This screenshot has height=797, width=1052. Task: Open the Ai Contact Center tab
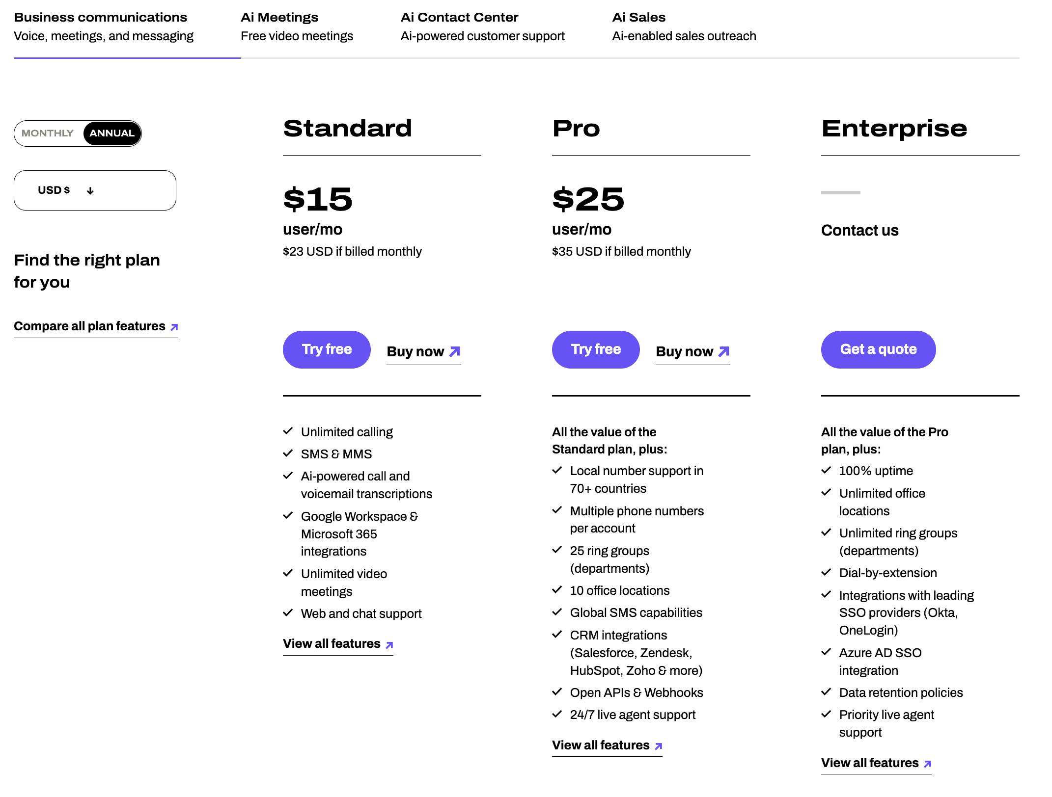(x=482, y=27)
